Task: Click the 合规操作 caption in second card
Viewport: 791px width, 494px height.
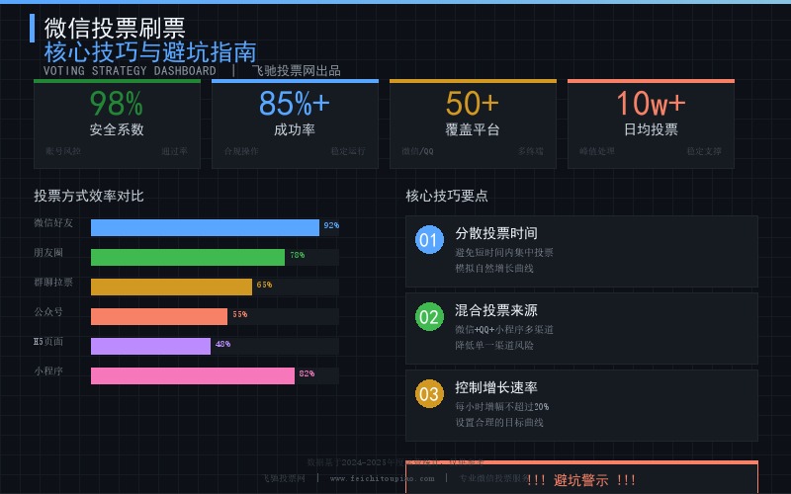Action: click(241, 151)
